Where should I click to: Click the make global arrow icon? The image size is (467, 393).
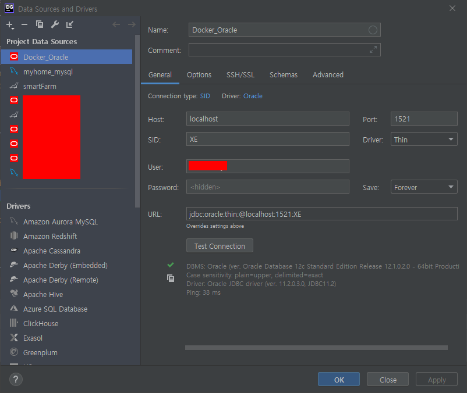tap(70, 24)
